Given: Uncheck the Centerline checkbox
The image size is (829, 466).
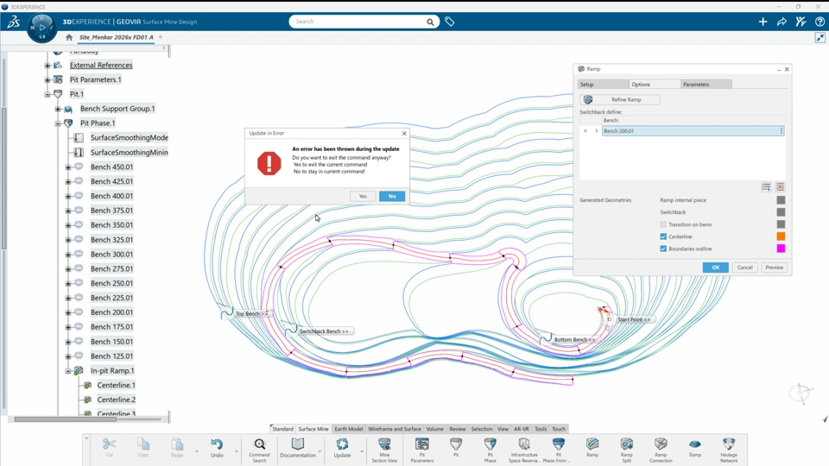Looking at the screenshot, I should tap(663, 236).
